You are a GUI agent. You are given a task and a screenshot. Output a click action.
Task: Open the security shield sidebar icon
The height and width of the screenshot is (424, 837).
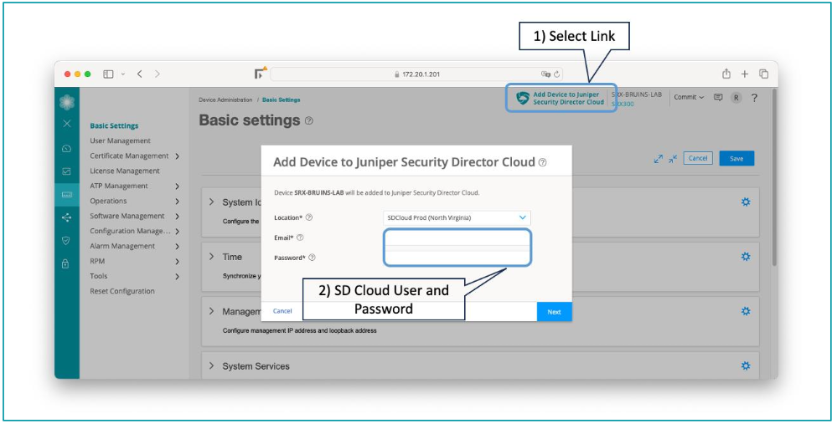(x=67, y=240)
